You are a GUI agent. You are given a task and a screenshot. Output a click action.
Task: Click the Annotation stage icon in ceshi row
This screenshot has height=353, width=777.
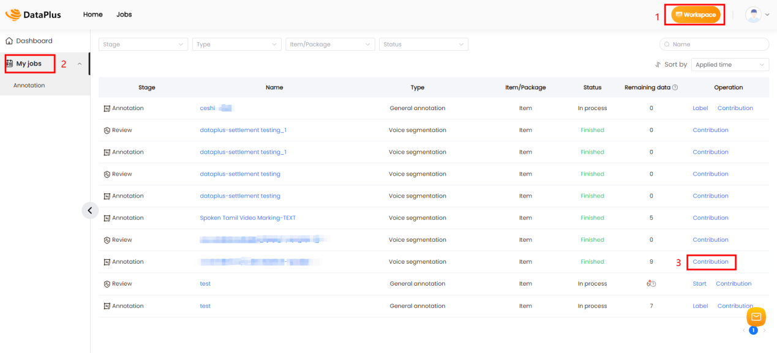[107, 108]
